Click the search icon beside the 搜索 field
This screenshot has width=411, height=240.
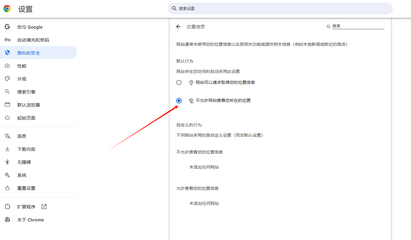pyautogui.click(x=329, y=27)
